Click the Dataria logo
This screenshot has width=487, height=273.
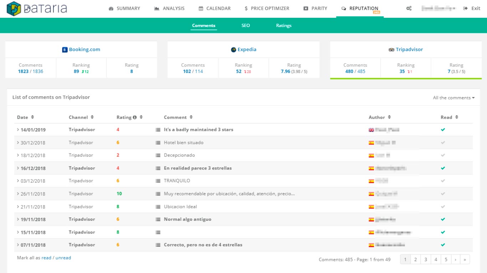[x=37, y=9]
